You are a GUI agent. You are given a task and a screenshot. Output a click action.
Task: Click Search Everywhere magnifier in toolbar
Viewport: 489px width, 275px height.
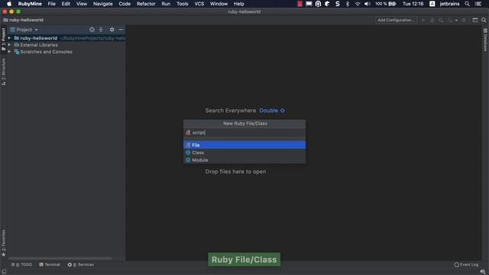point(484,20)
